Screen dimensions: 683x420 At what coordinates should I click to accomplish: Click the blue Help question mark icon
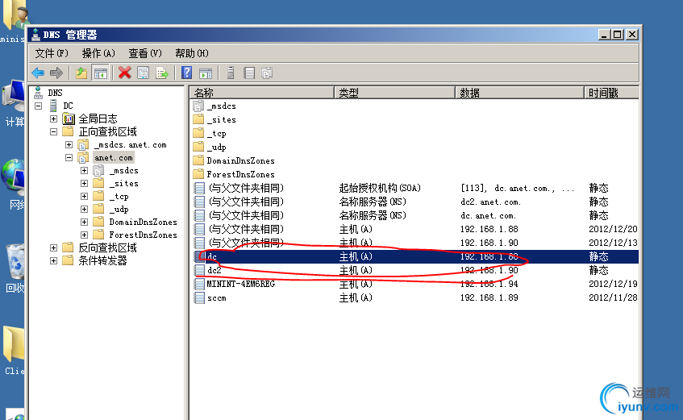pos(187,73)
